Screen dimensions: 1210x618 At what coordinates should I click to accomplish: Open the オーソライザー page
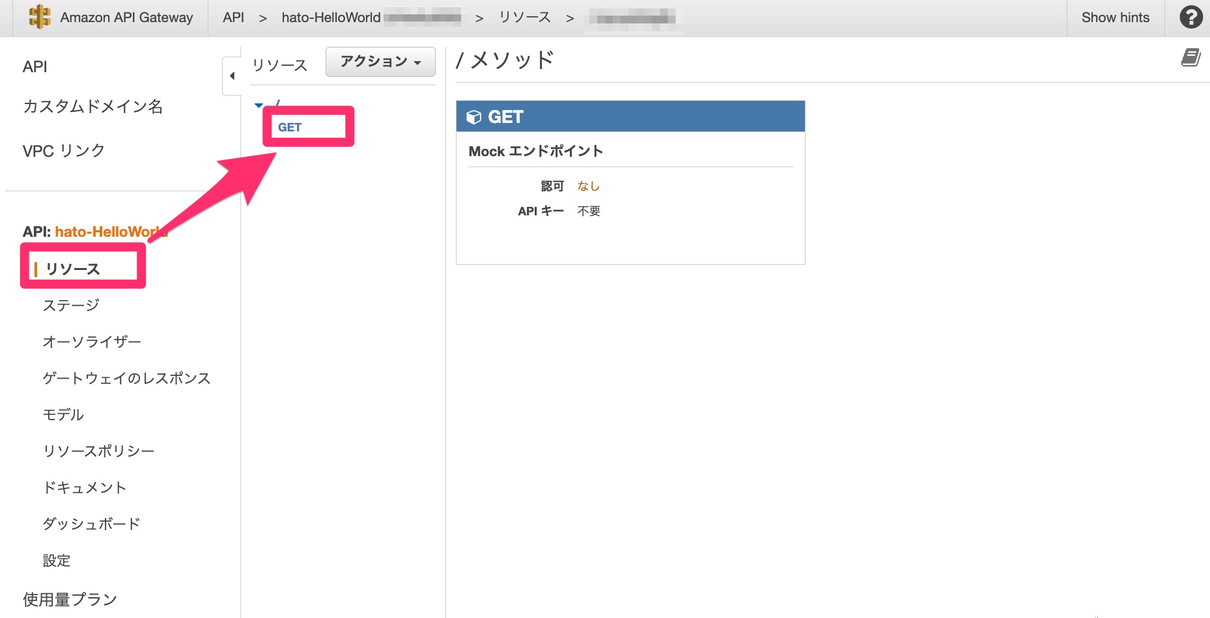click(x=91, y=342)
